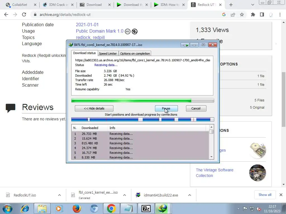Open Windows Media Player from taskbar
This screenshot has width=286, height=214.
click(59, 208)
